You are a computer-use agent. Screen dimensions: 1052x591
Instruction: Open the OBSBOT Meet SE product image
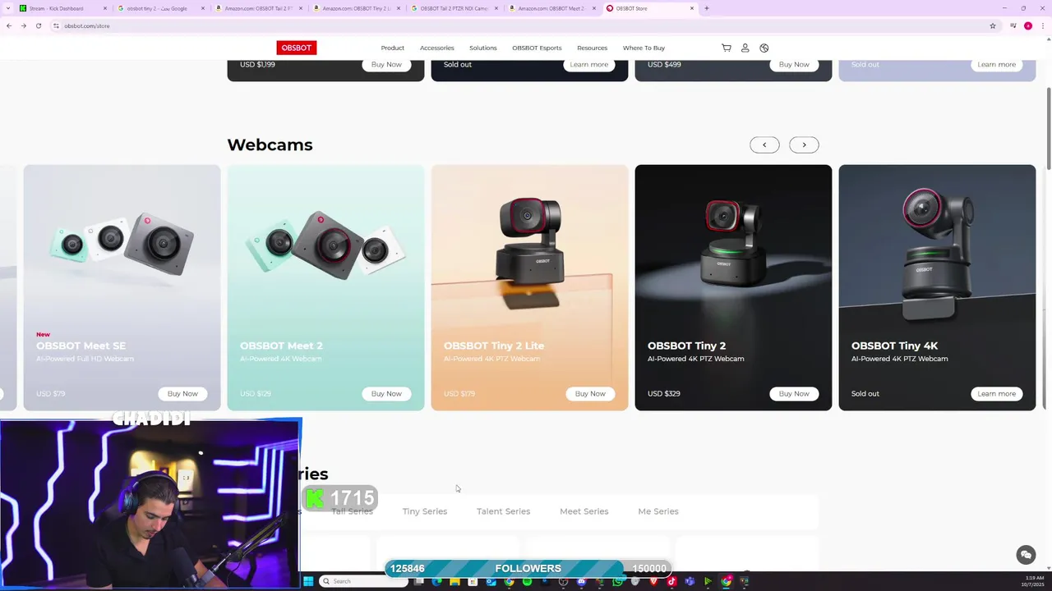coord(122,245)
